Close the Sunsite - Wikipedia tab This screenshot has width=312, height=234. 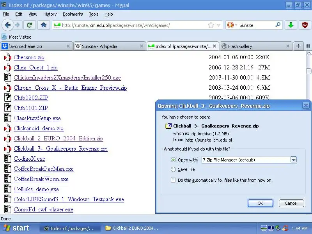tap(141, 46)
